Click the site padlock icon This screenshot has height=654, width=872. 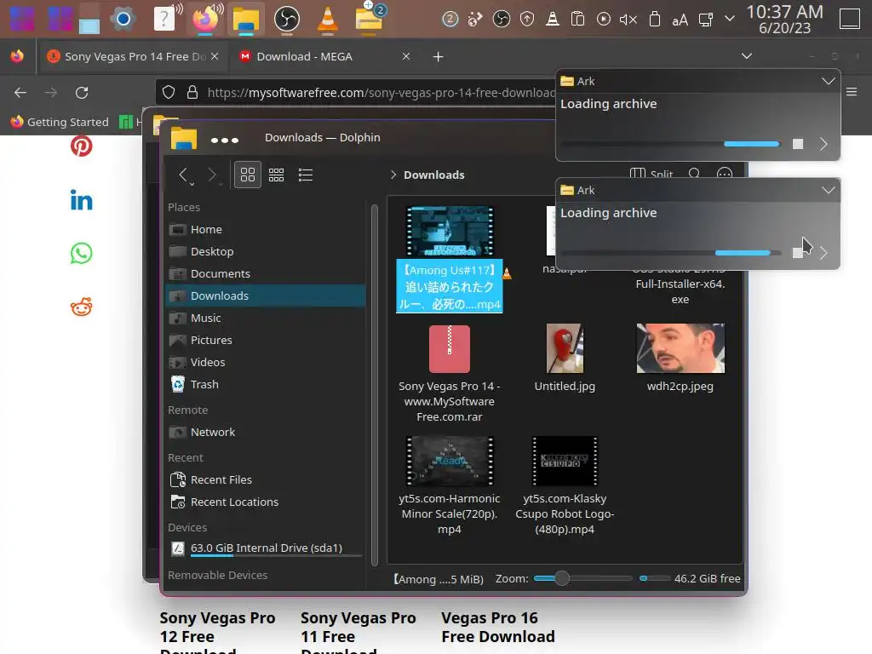tap(192, 92)
